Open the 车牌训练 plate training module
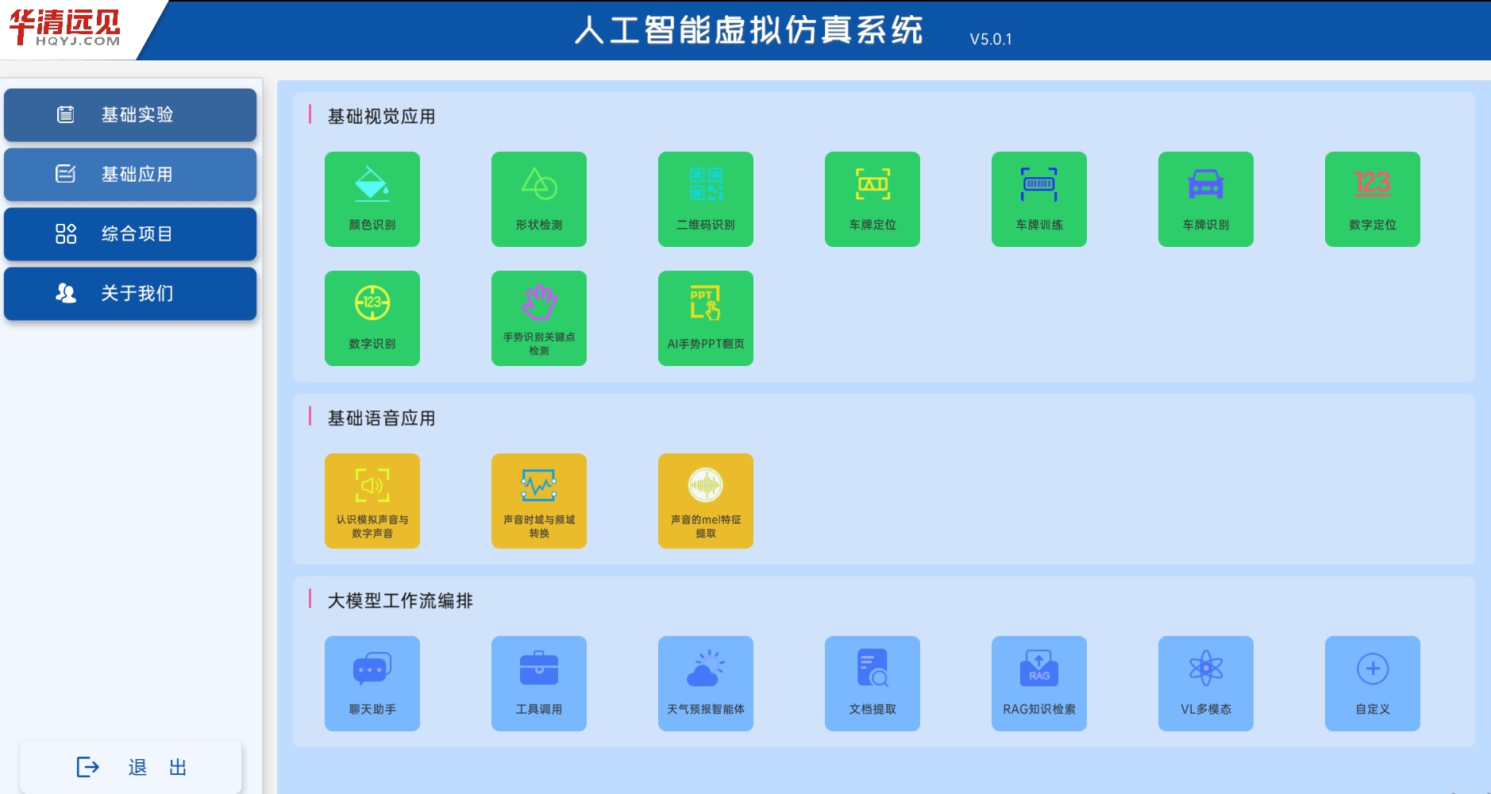The width and height of the screenshot is (1491, 794). point(1038,198)
